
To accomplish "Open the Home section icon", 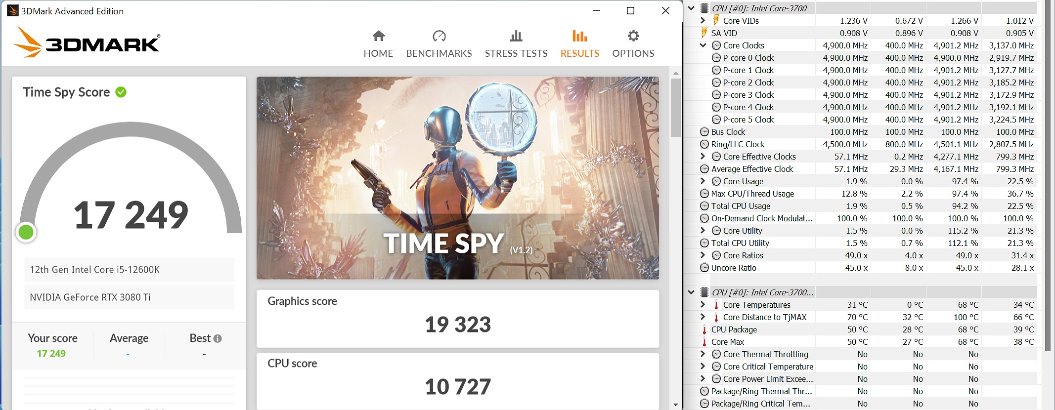I will pos(378,36).
